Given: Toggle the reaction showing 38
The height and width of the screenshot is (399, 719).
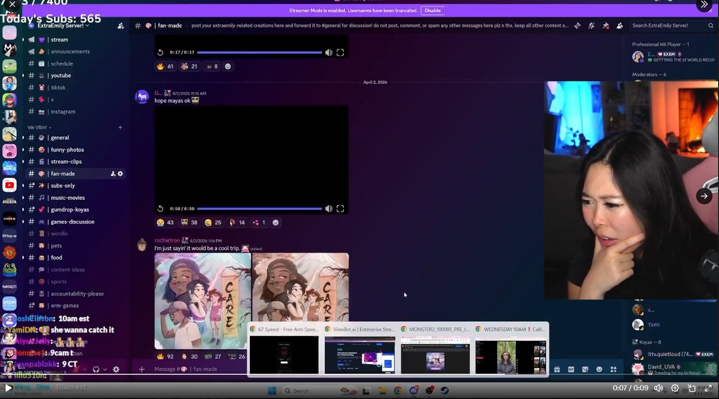Looking at the screenshot, I should point(189,222).
